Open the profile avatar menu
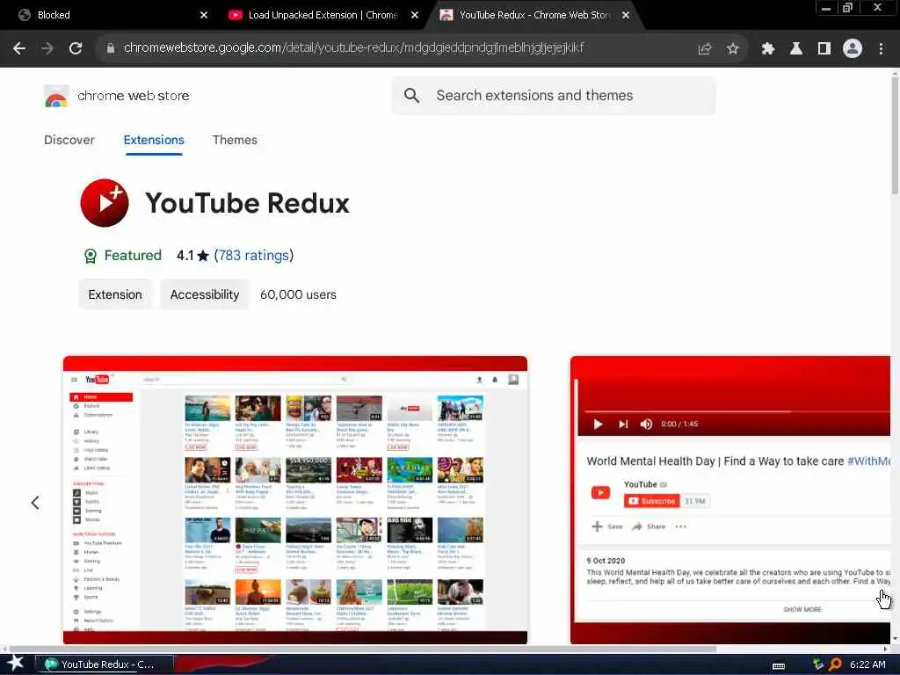 click(x=853, y=49)
